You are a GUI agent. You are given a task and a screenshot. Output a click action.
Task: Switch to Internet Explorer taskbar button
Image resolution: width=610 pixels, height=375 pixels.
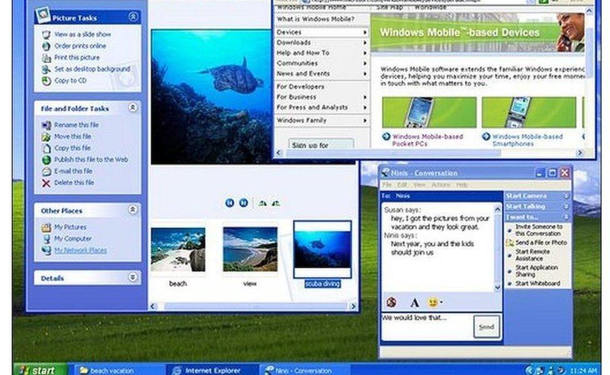click(212, 370)
